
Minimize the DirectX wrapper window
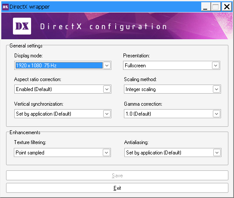pyautogui.click(x=206, y=7)
